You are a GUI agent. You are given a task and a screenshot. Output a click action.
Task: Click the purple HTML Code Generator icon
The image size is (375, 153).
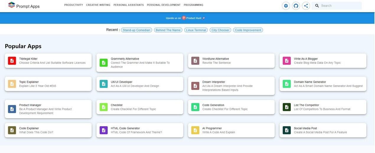(x=104, y=130)
